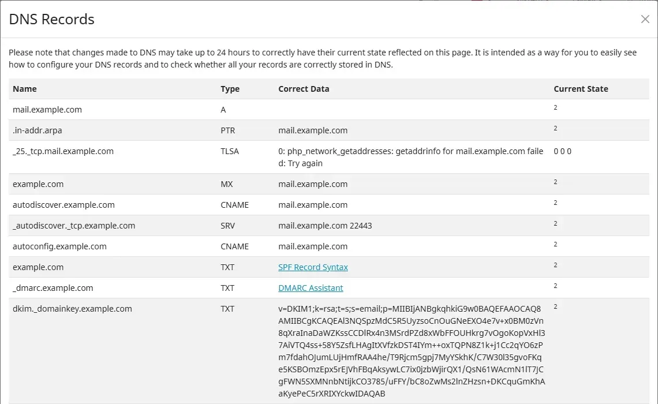
Task: Click the MX record type cell
Action: coord(227,184)
